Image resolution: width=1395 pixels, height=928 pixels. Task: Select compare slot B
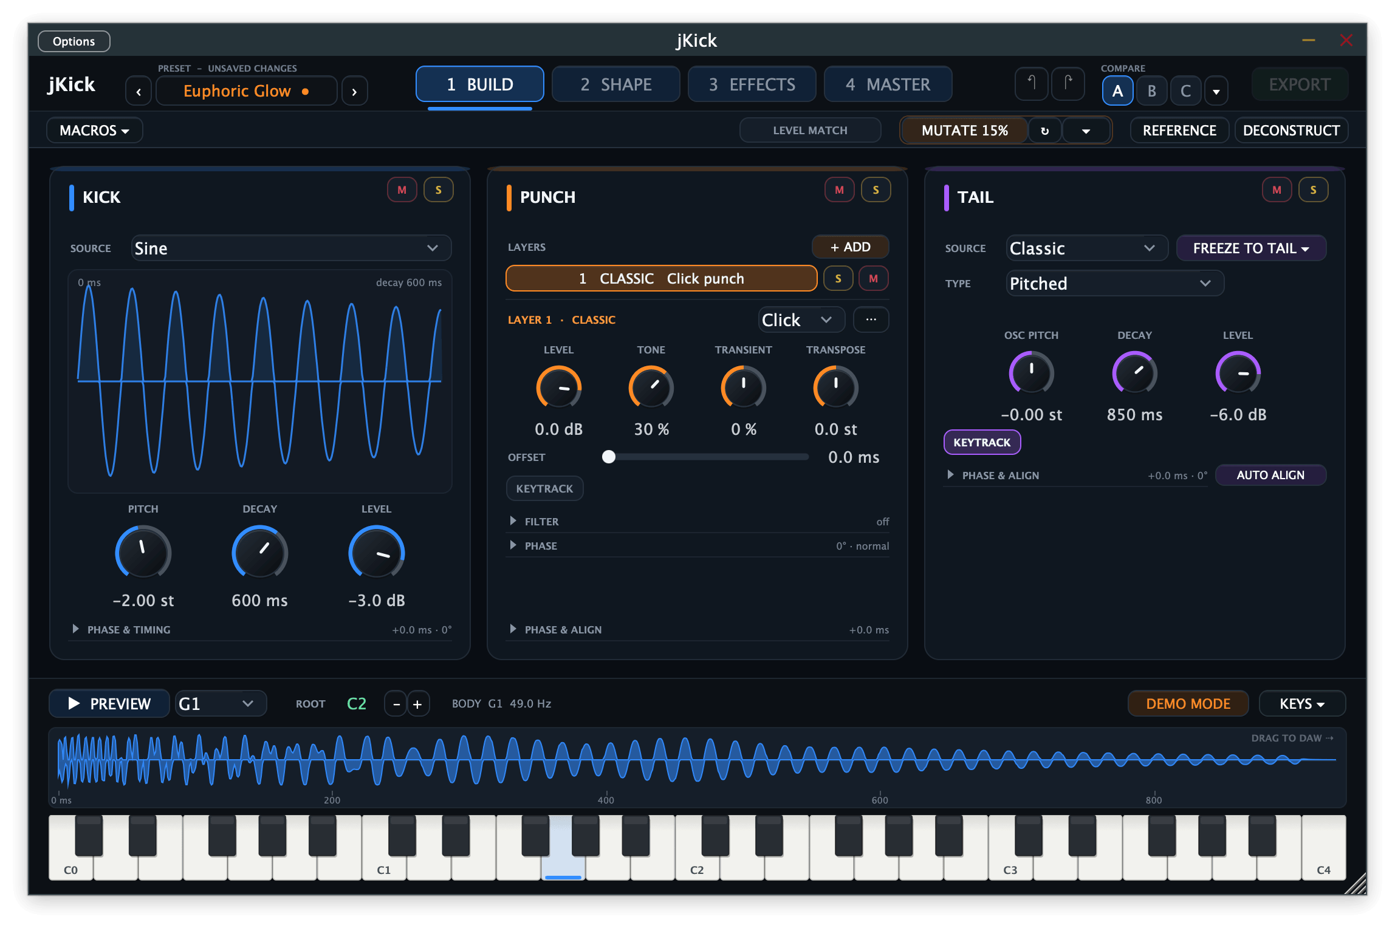coord(1151,91)
